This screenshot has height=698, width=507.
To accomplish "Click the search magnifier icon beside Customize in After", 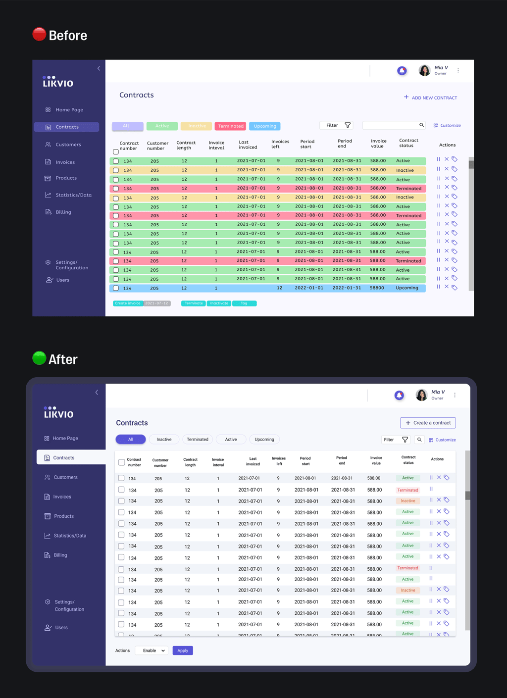I will point(419,440).
